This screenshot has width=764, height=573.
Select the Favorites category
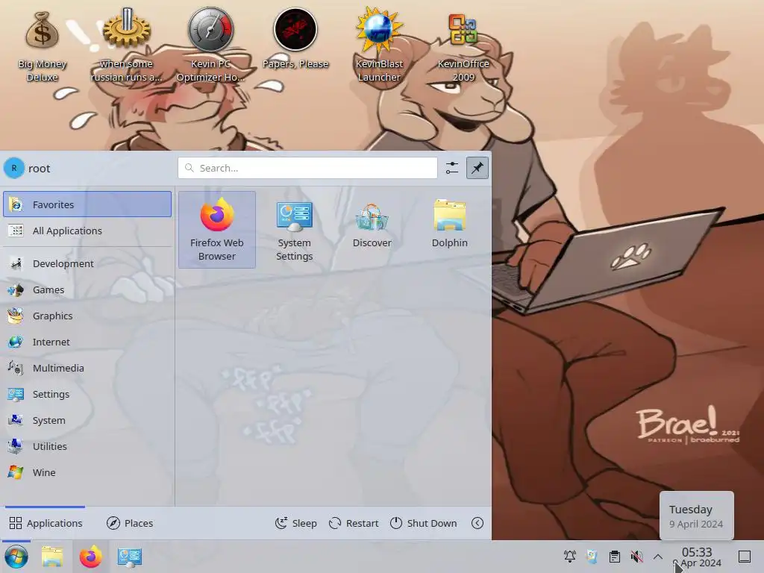point(87,204)
